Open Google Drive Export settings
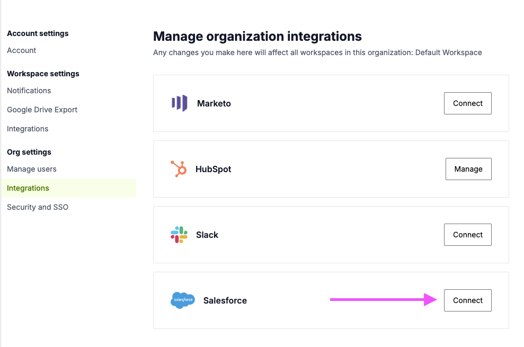524x347 pixels. point(42,110)
